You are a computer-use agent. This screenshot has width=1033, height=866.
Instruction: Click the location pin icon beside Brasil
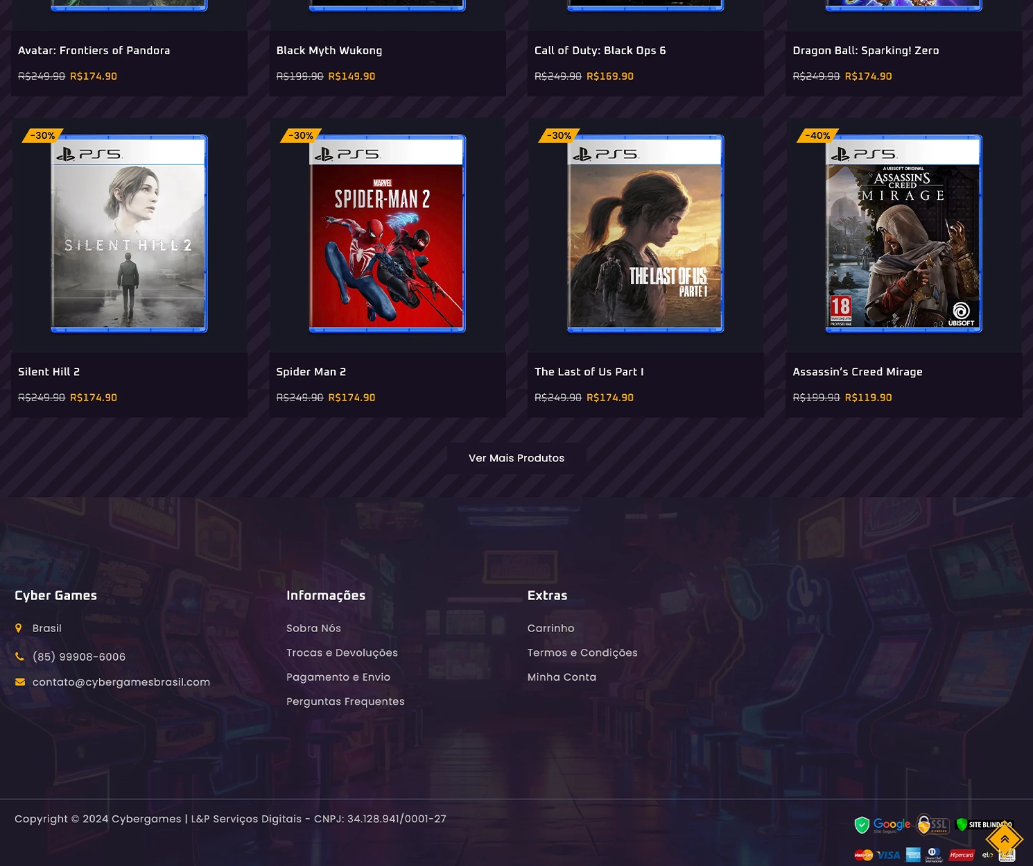19,628
